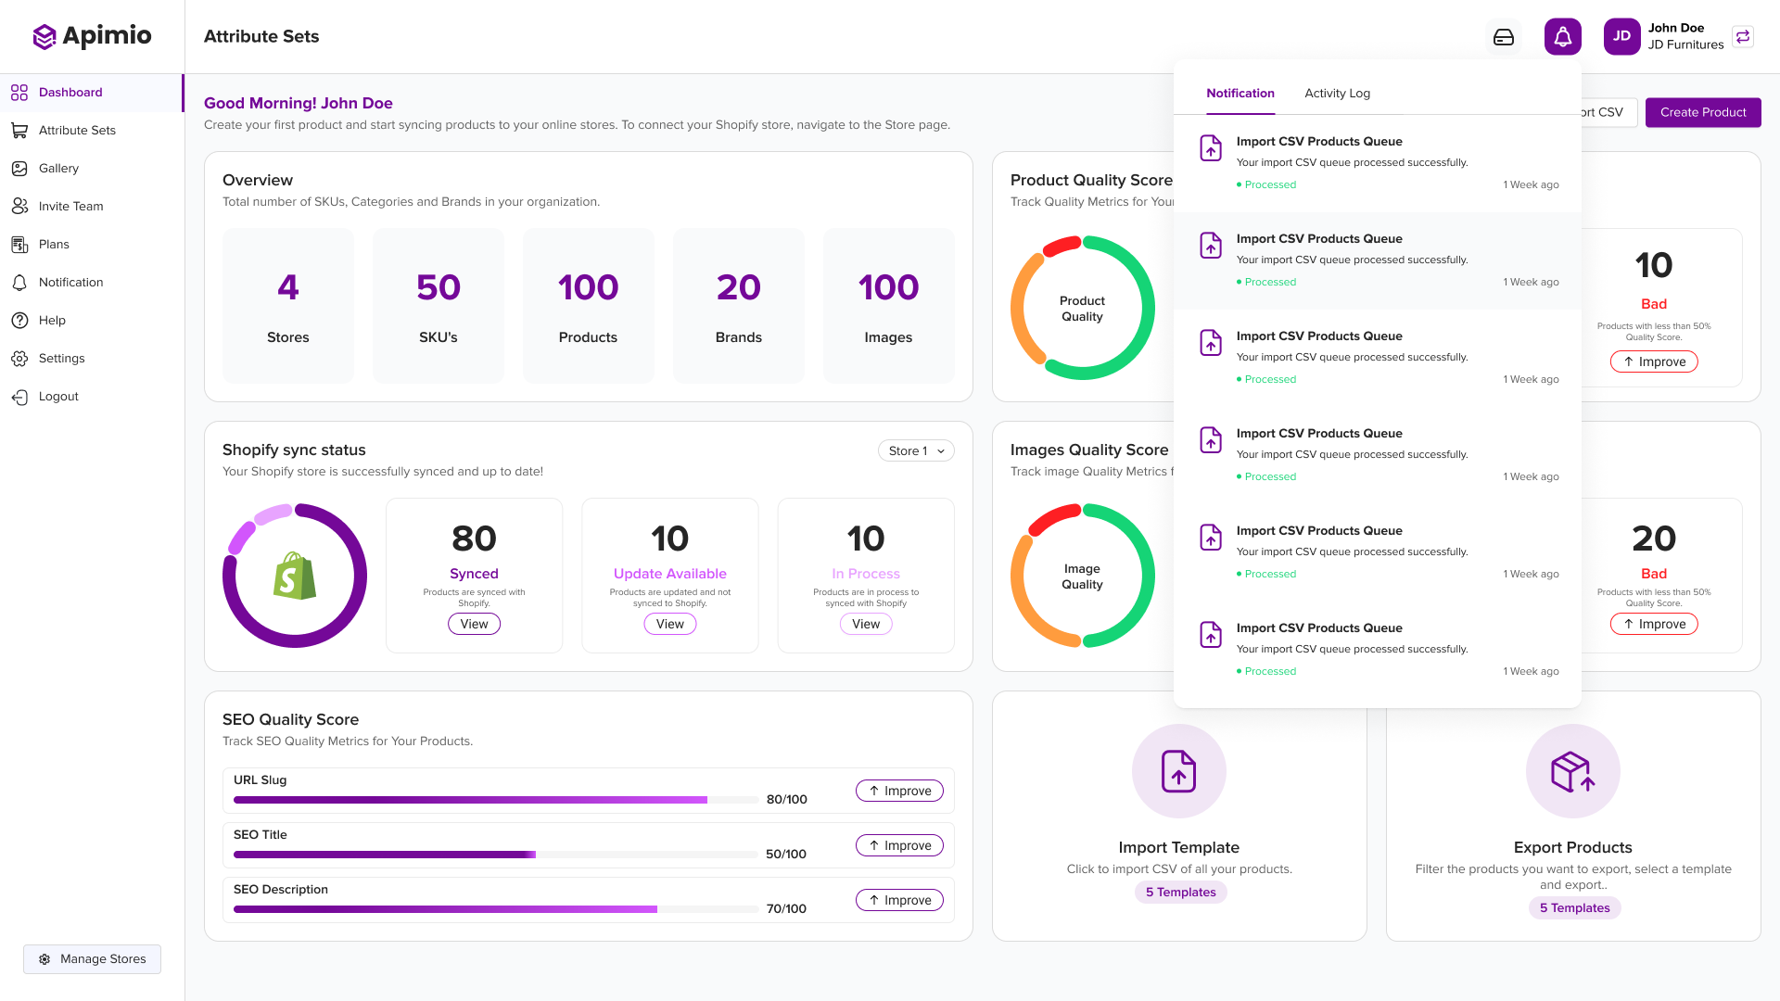Click the Gallery image icon

coord(19,169)
